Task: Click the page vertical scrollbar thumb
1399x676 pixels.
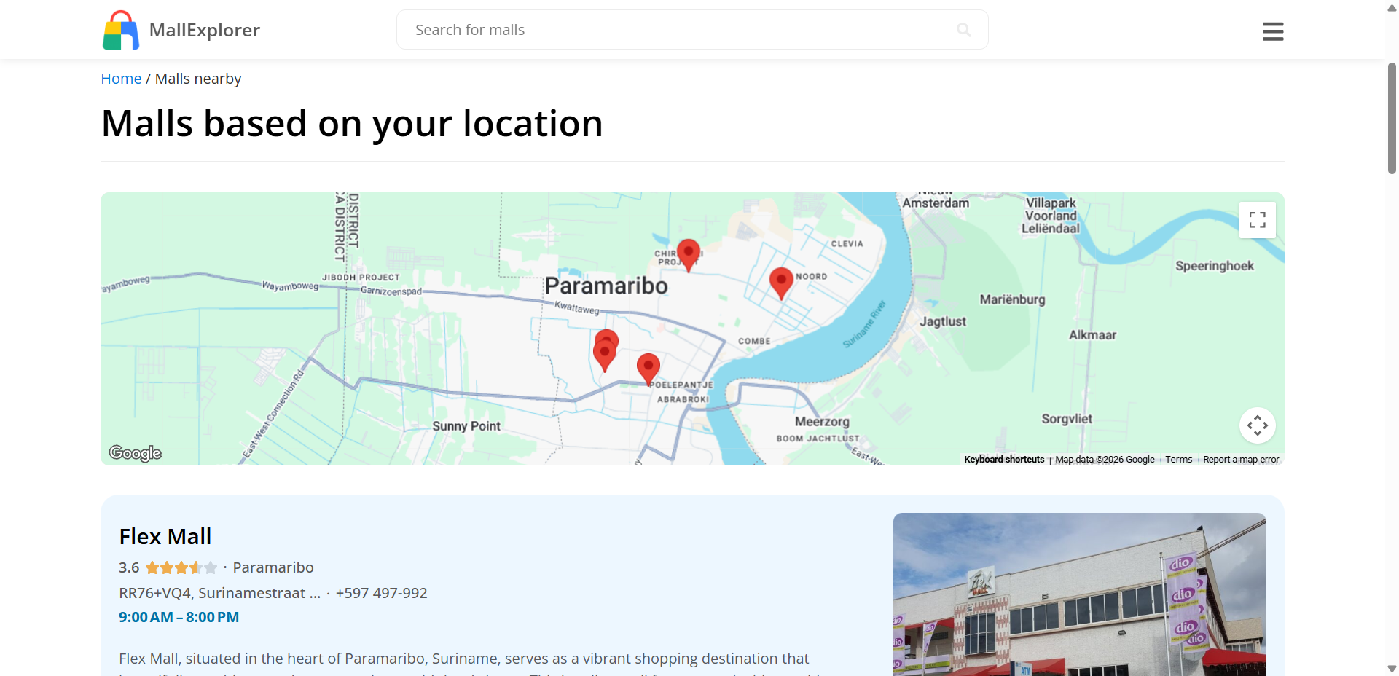Action: 1392,118
